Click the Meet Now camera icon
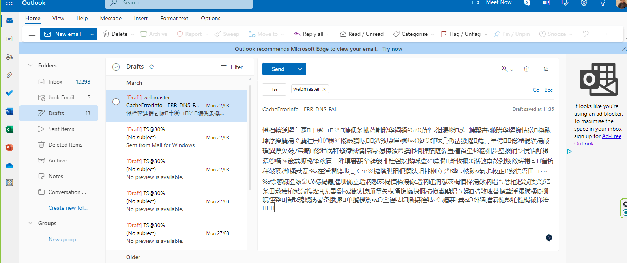Viewport: 627px width, 263px height. pyautogui.click(x=476, y=2)
